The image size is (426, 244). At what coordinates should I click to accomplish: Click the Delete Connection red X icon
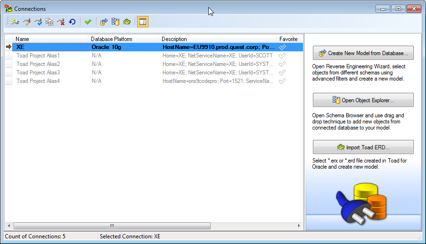click(x=61, y=22)
